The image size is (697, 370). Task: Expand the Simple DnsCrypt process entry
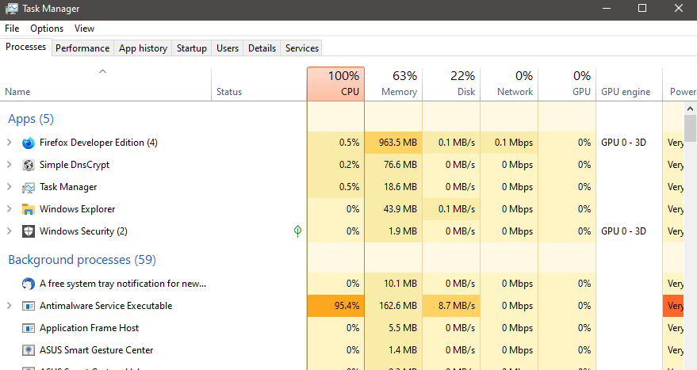tap(10, 165)
